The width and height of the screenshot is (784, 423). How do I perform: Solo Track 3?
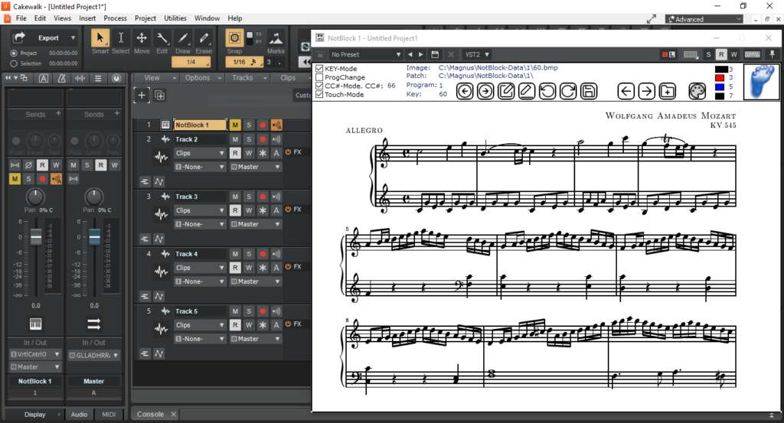point(249,197)
